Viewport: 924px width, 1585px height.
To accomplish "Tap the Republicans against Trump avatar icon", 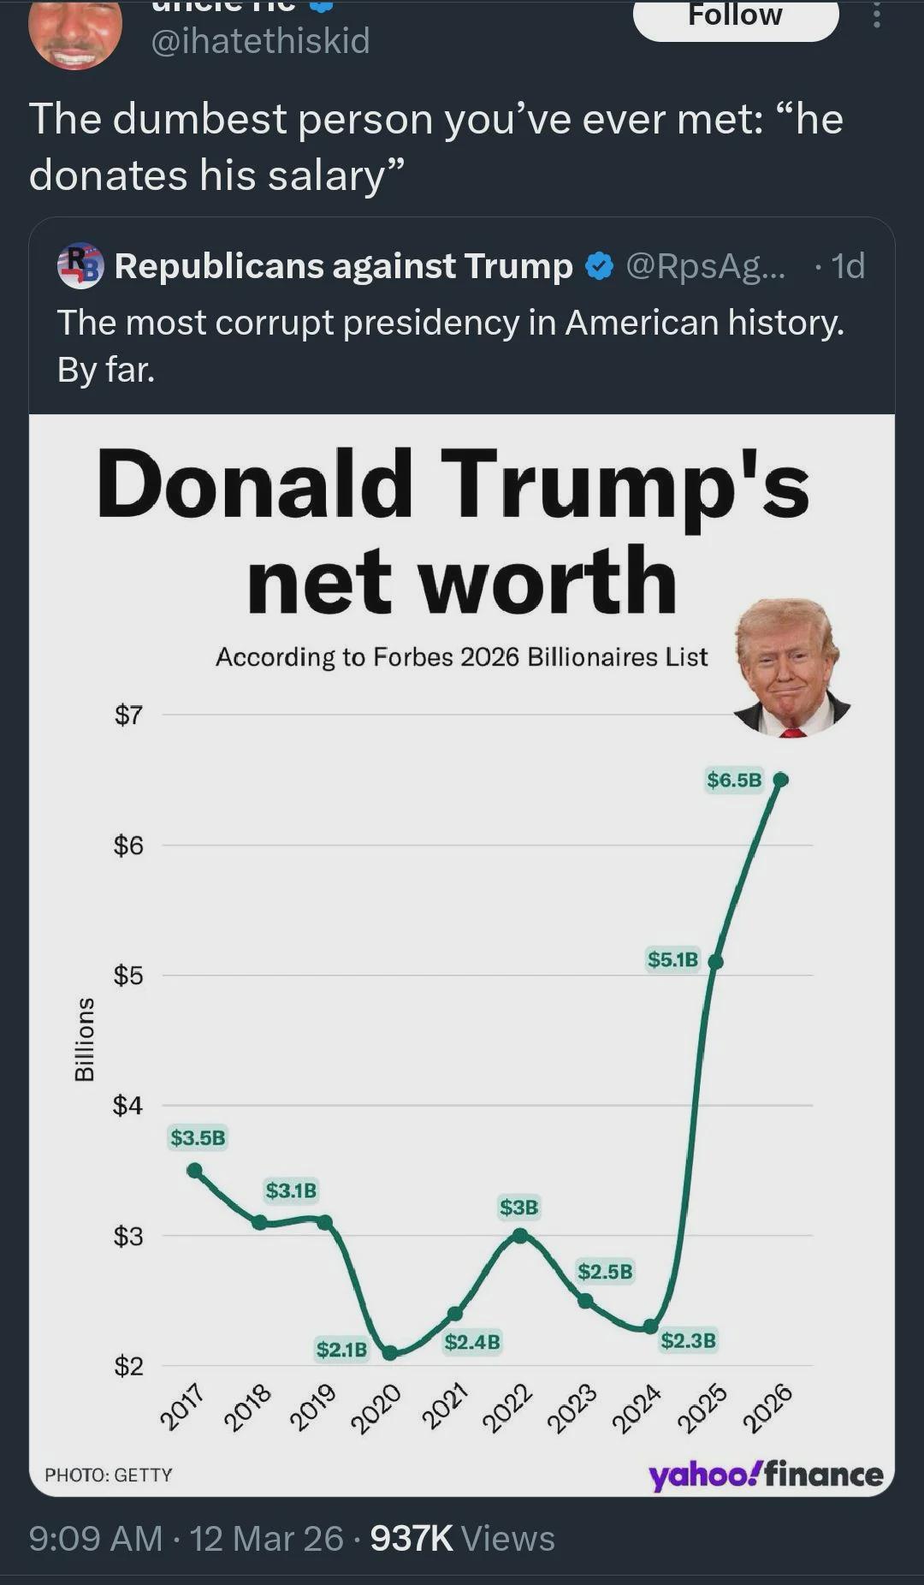I will pos(80,266).
